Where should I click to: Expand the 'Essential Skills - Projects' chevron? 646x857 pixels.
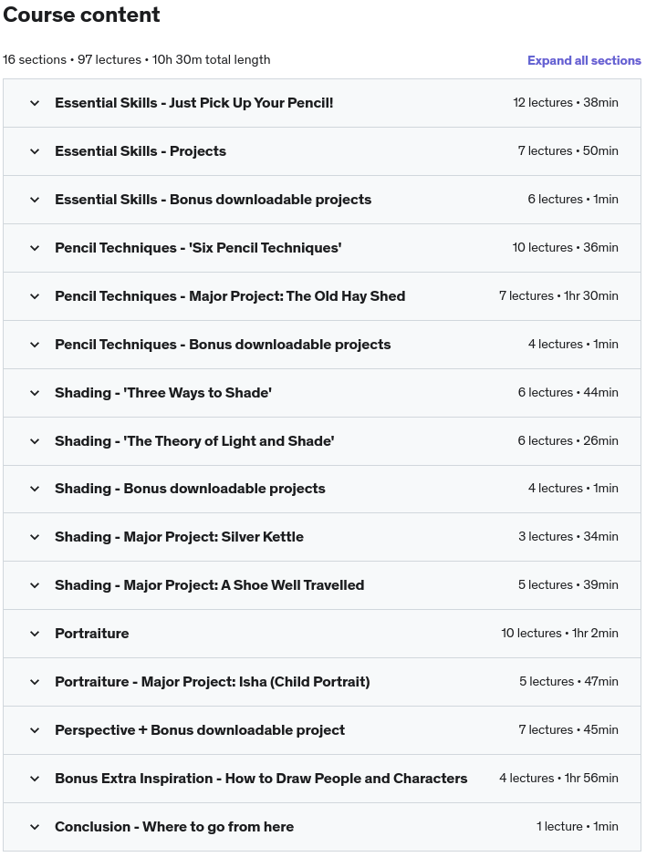(x=35, y=151)
